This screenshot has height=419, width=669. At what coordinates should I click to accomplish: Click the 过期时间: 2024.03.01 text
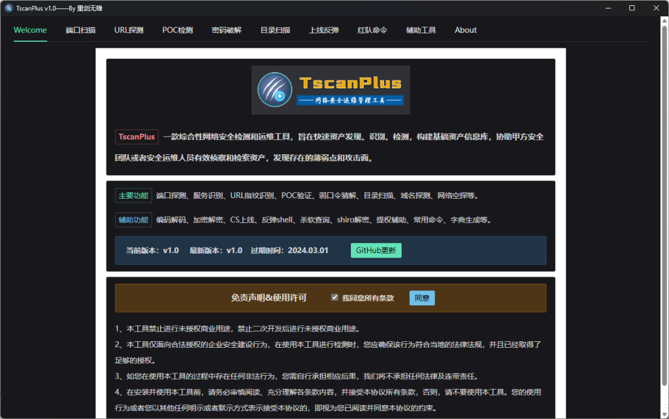pos(289,250)
